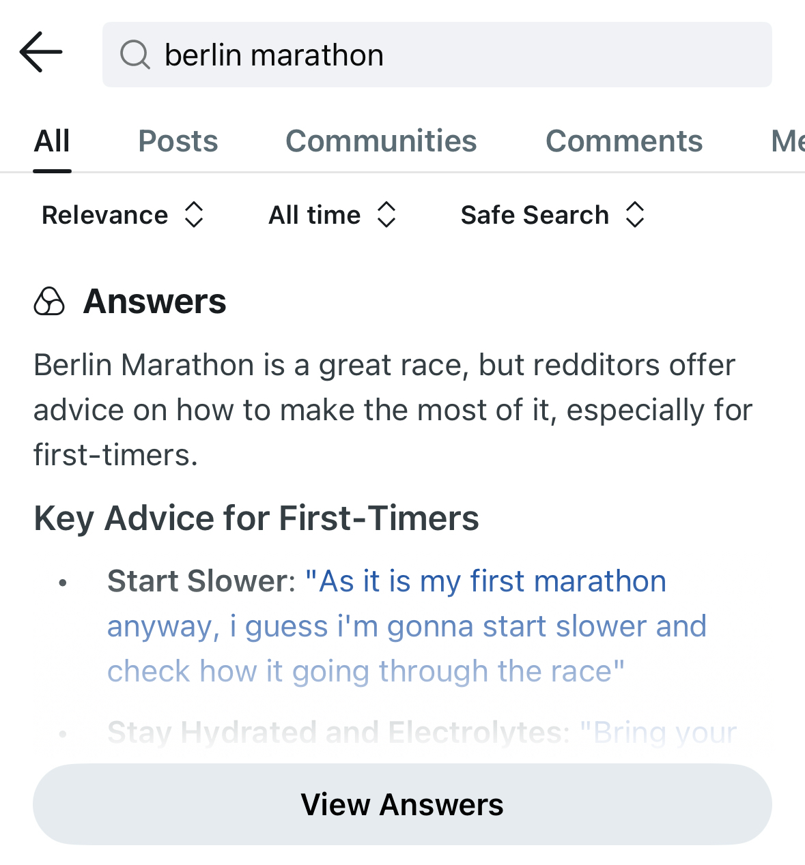Open the faded "Bring your" quote link
Screen dimensions: 805x865
click(x=658, y=733)
